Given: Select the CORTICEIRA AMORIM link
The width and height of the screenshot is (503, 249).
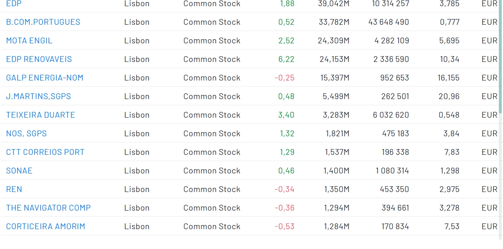Looking at the screenshot, I should [x=46, y=226].
